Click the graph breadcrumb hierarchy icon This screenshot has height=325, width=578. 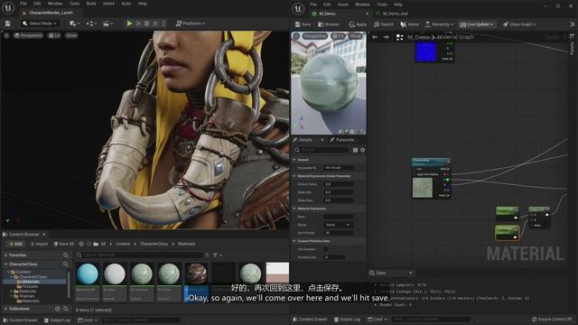coord(399,37)
